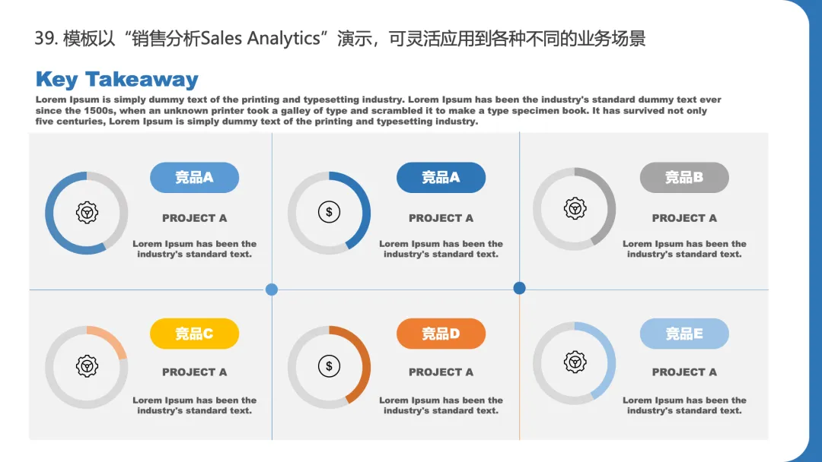Click the pale blue 竞品E pill label

(x=684, y=334)
